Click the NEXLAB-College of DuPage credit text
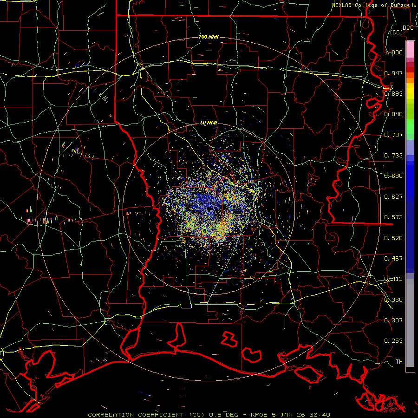 click(x=374, y=5)
